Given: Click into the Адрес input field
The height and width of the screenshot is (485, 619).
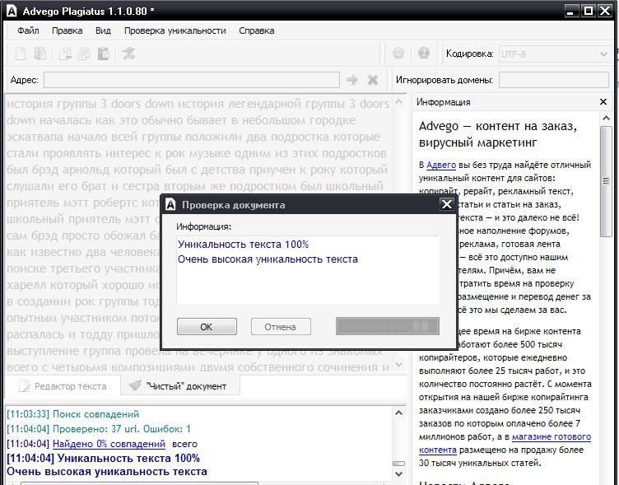Looking at the screenshot, I should (x=192, y=80).
